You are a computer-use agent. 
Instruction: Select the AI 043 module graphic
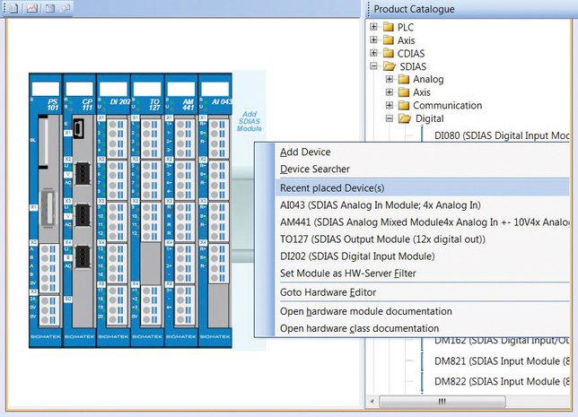click(215, 211)
